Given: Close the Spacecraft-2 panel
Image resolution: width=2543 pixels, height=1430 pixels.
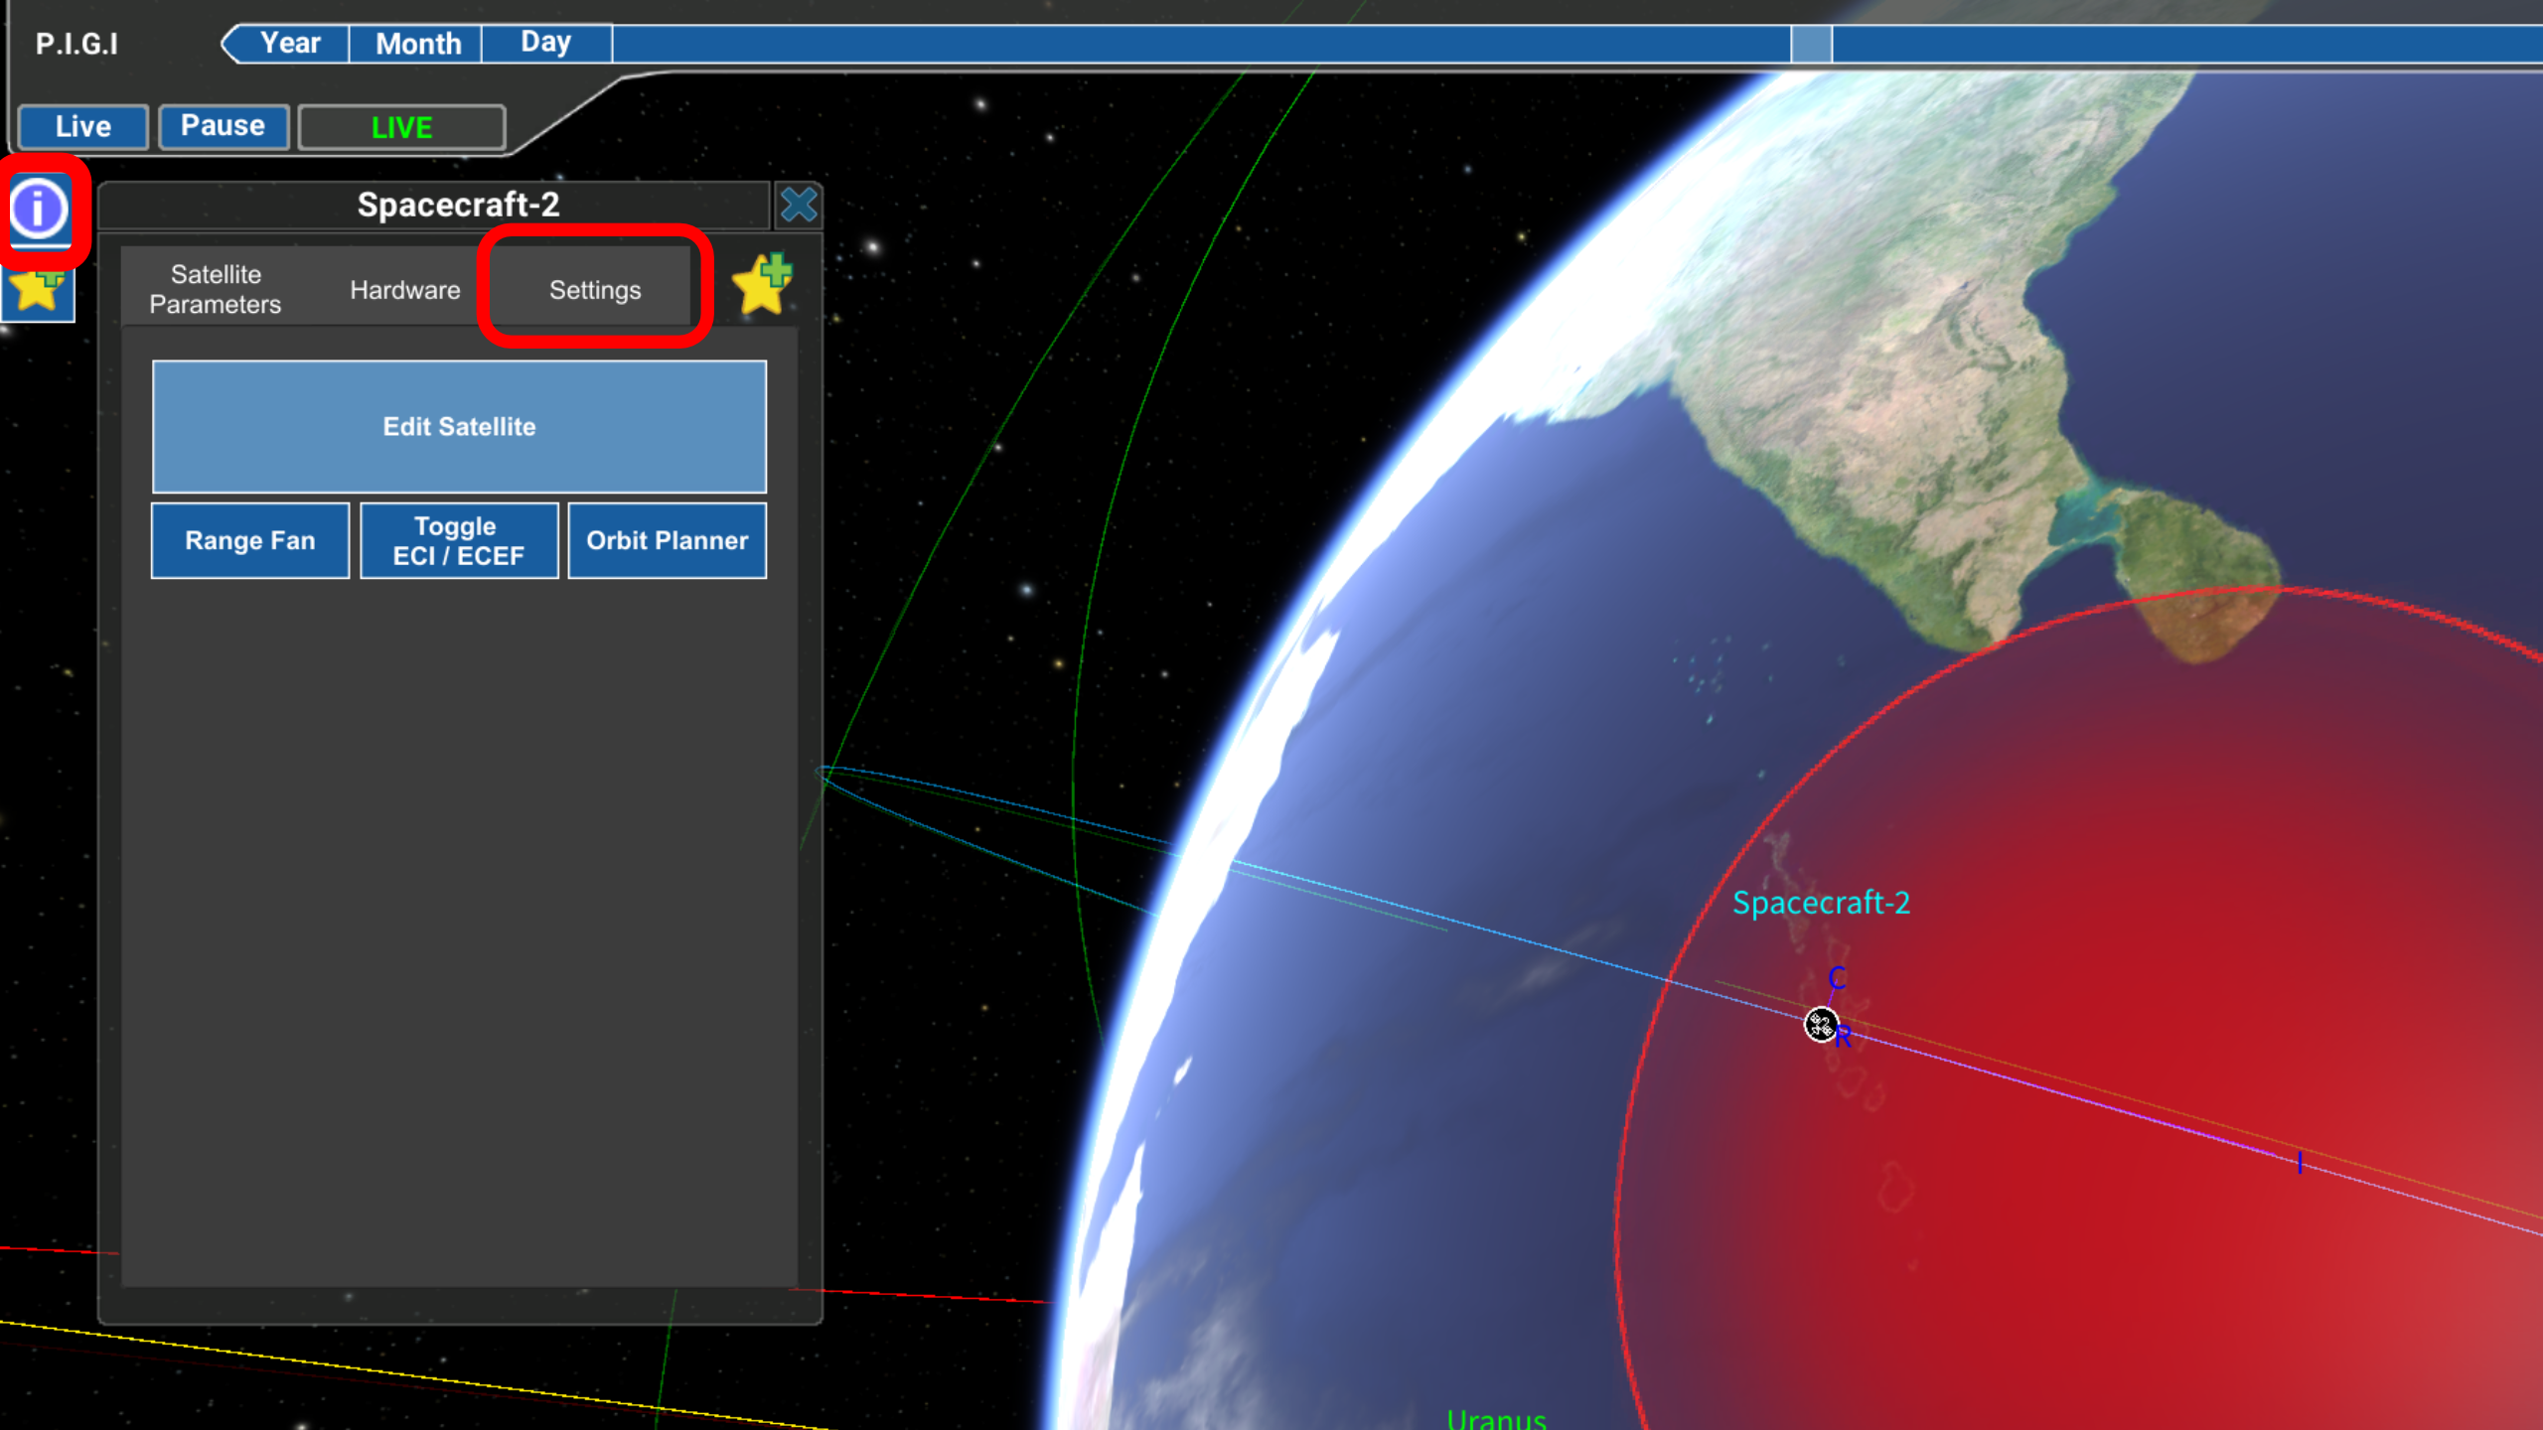Looking at the screenshot, I should tap(799, 206).
